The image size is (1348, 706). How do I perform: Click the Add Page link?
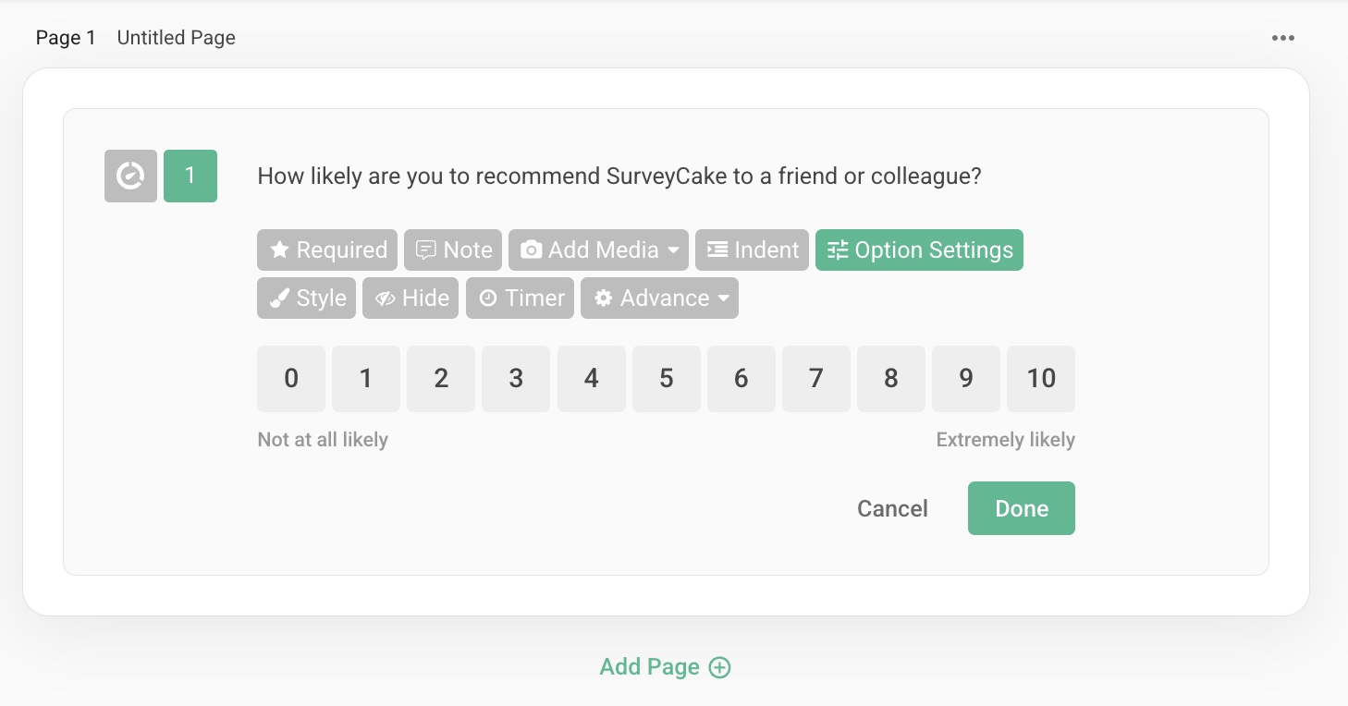[x=665, y=666]
